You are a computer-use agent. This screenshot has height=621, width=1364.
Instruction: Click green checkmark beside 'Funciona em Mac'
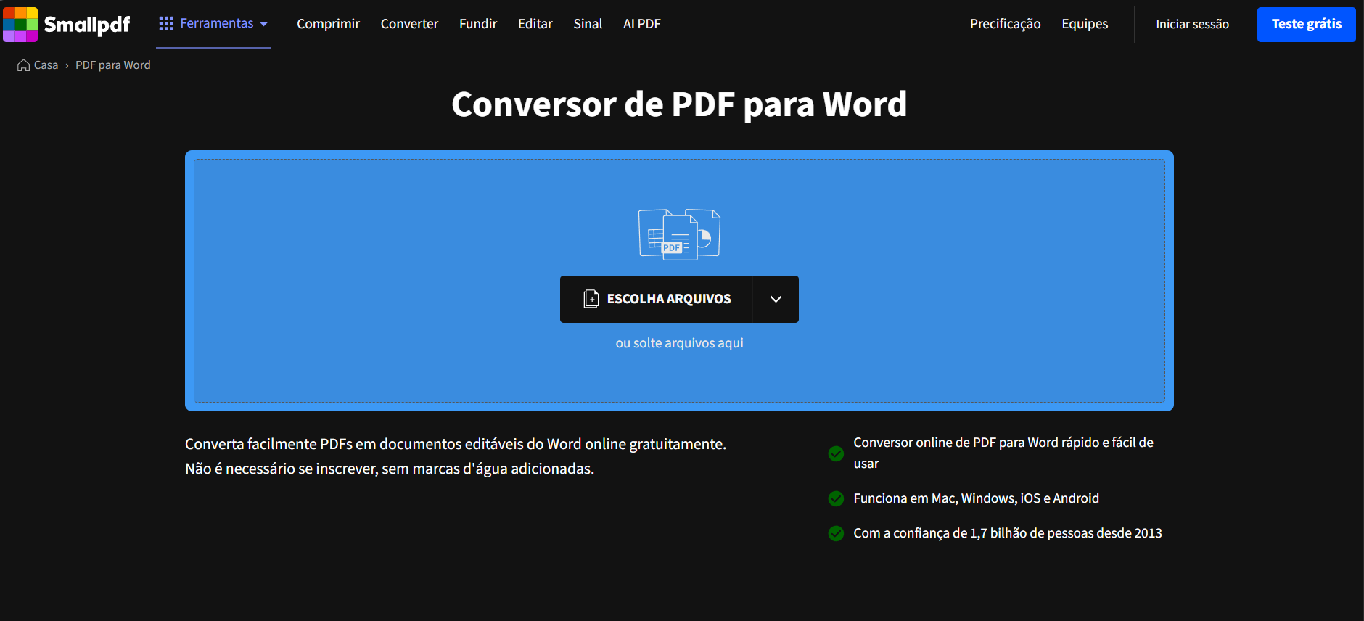pos(836,498)
